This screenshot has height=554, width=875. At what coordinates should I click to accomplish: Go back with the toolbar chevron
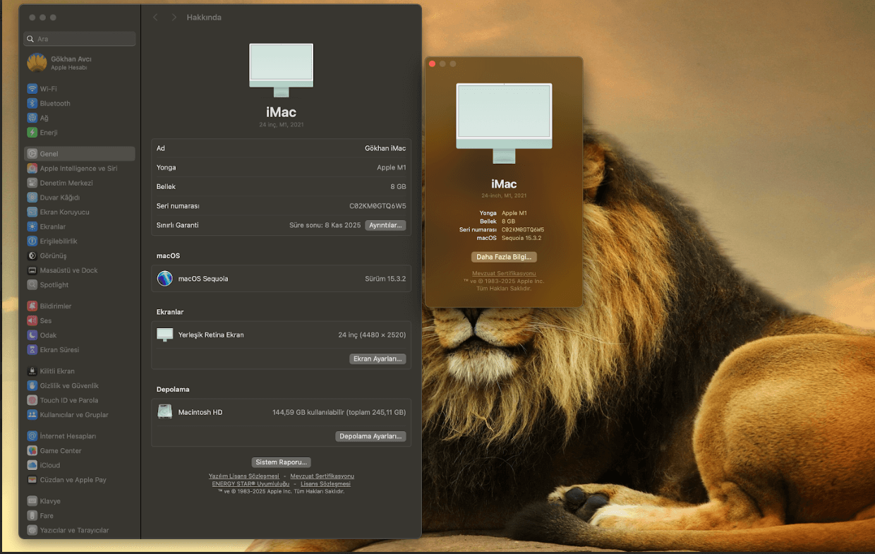pos(155,17)
